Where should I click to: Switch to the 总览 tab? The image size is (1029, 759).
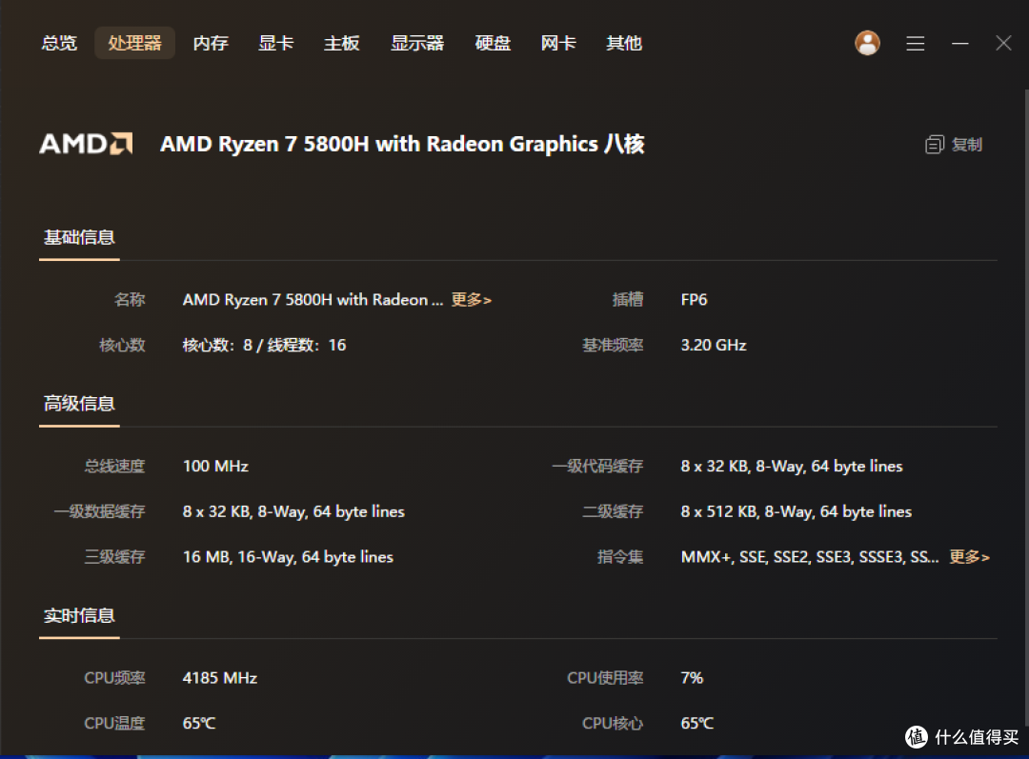point(59,43)
